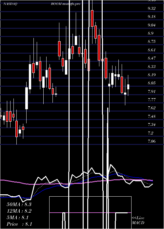Click the 7.77 price axis label

[x=152, y=100]
